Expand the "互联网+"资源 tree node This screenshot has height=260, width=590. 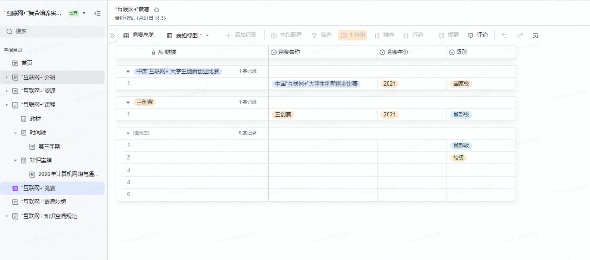coord(6,91)
